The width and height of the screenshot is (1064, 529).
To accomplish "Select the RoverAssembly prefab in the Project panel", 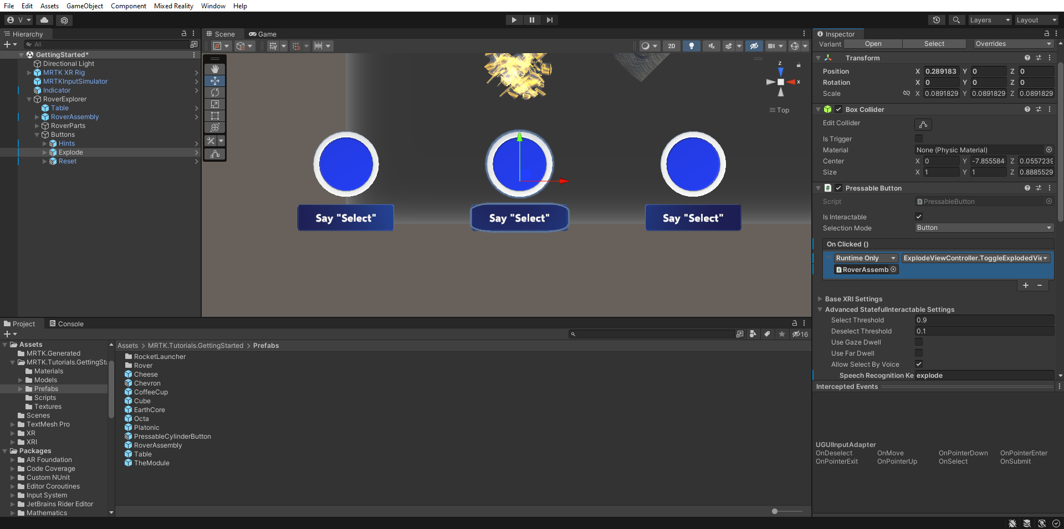I will coord(157,445).
